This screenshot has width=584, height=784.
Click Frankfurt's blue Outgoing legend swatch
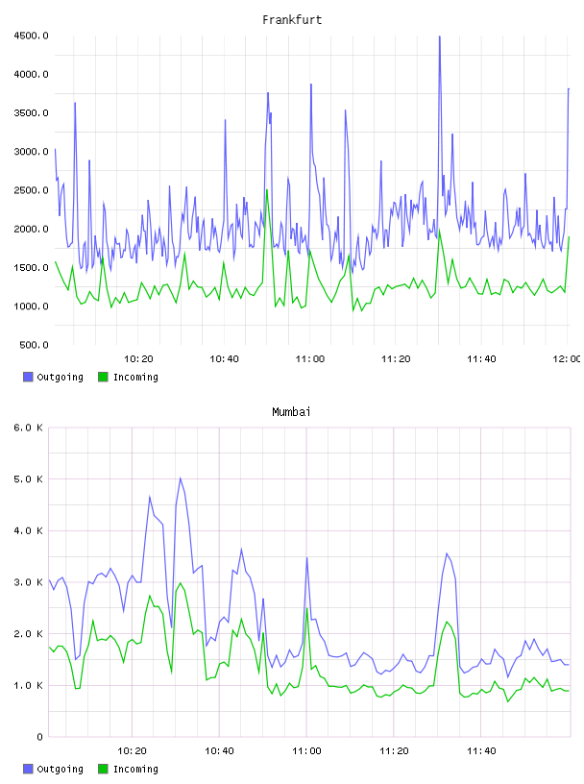tap(28, 377)
